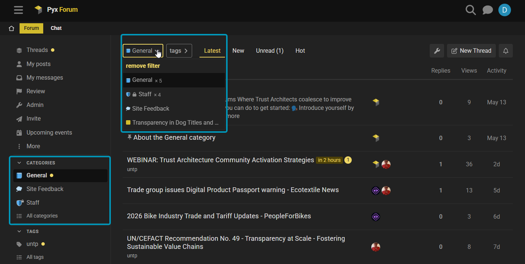Open Trade group Digital Product Passport thread
The height and width of the screenshot is (264, 525).
pyautogui.click(x=233, y=190)
